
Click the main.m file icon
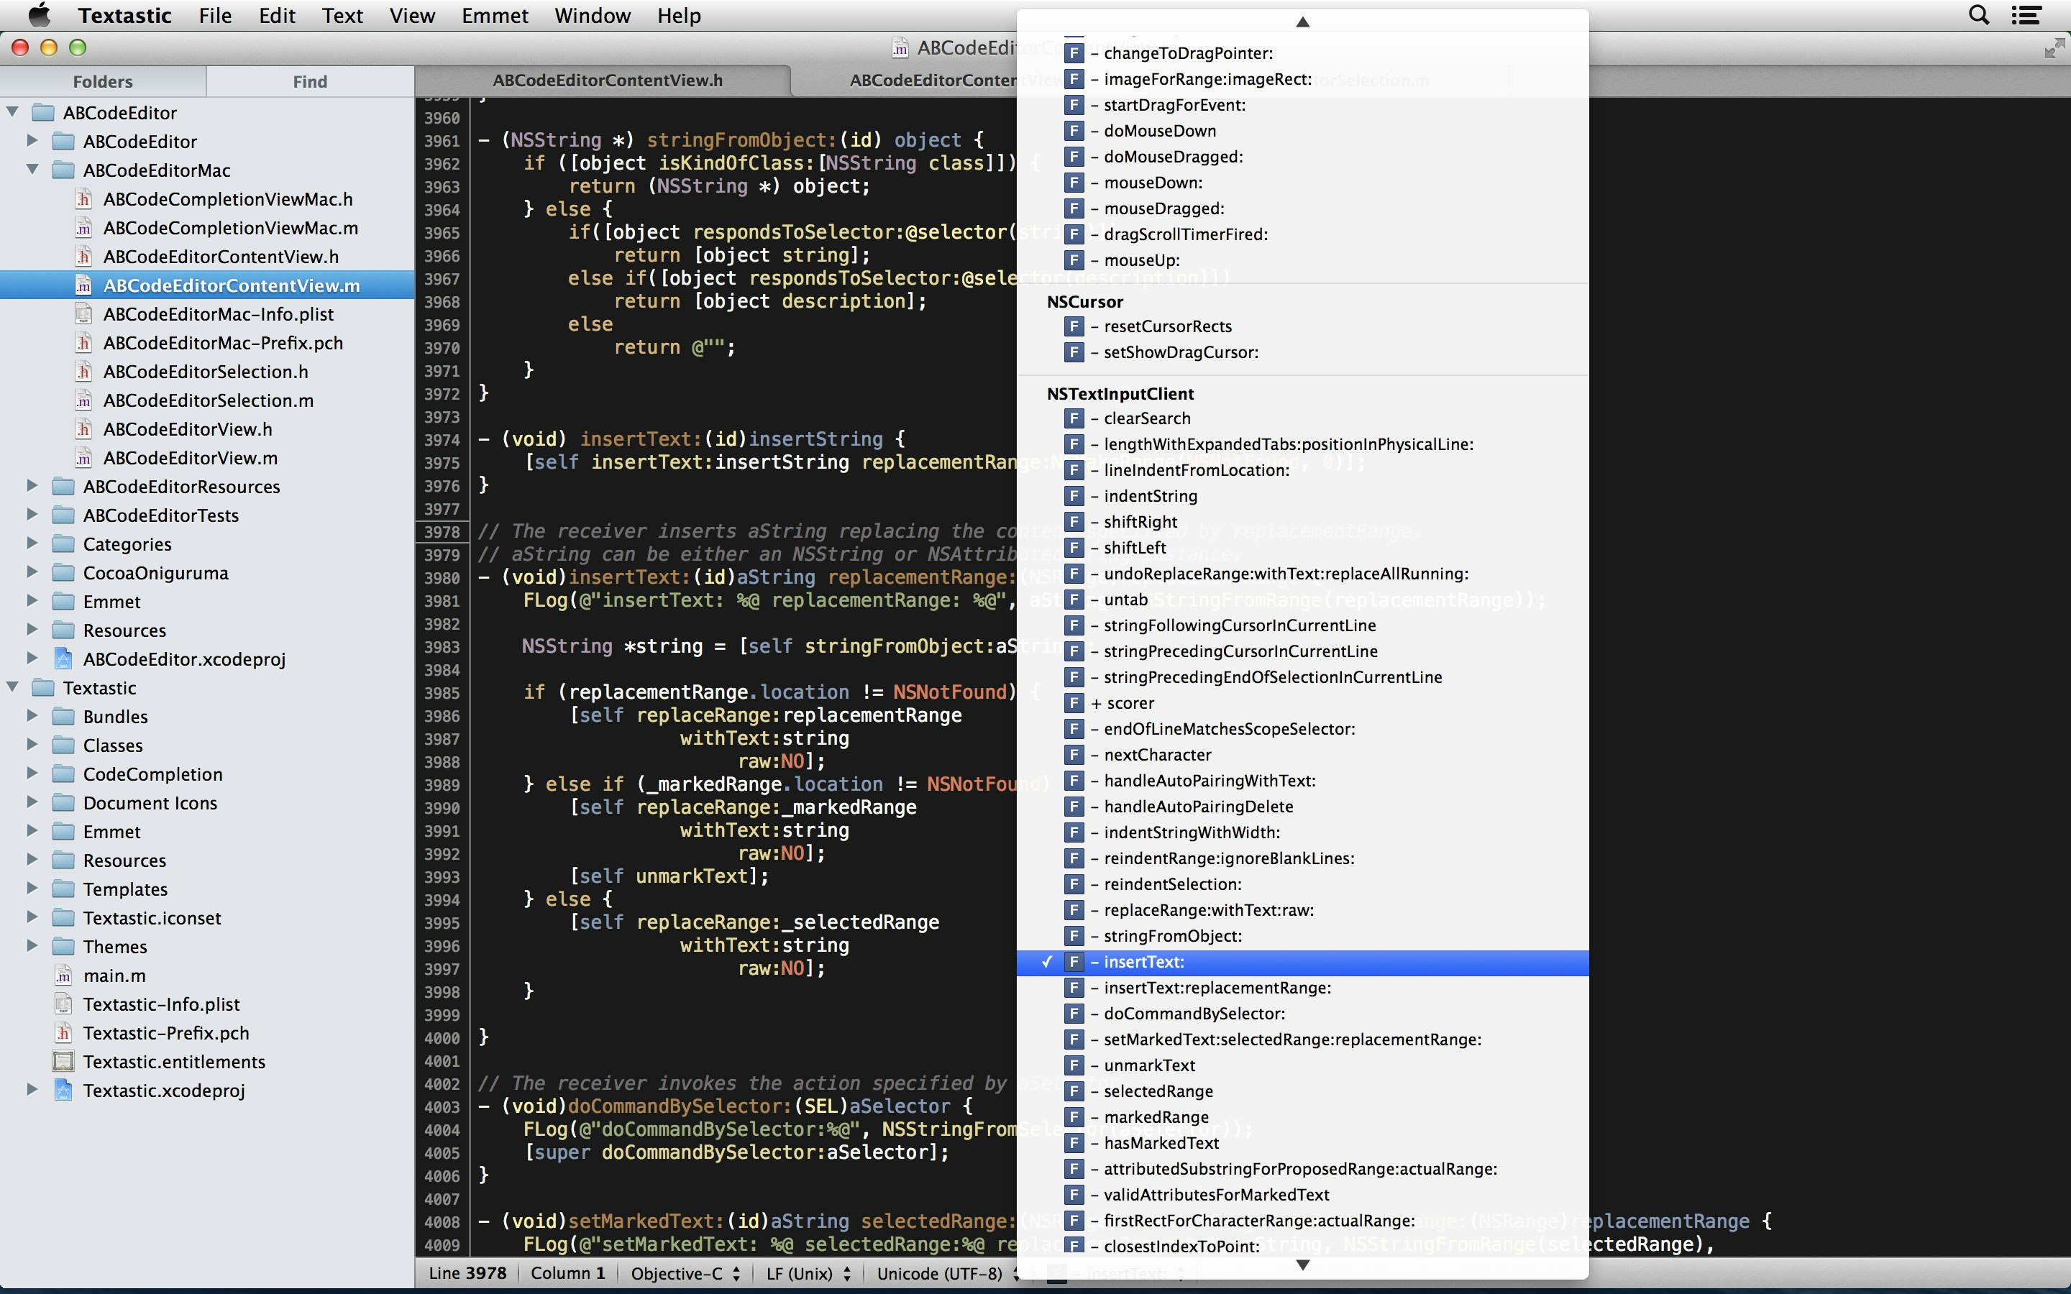click(x=63, y=976)
